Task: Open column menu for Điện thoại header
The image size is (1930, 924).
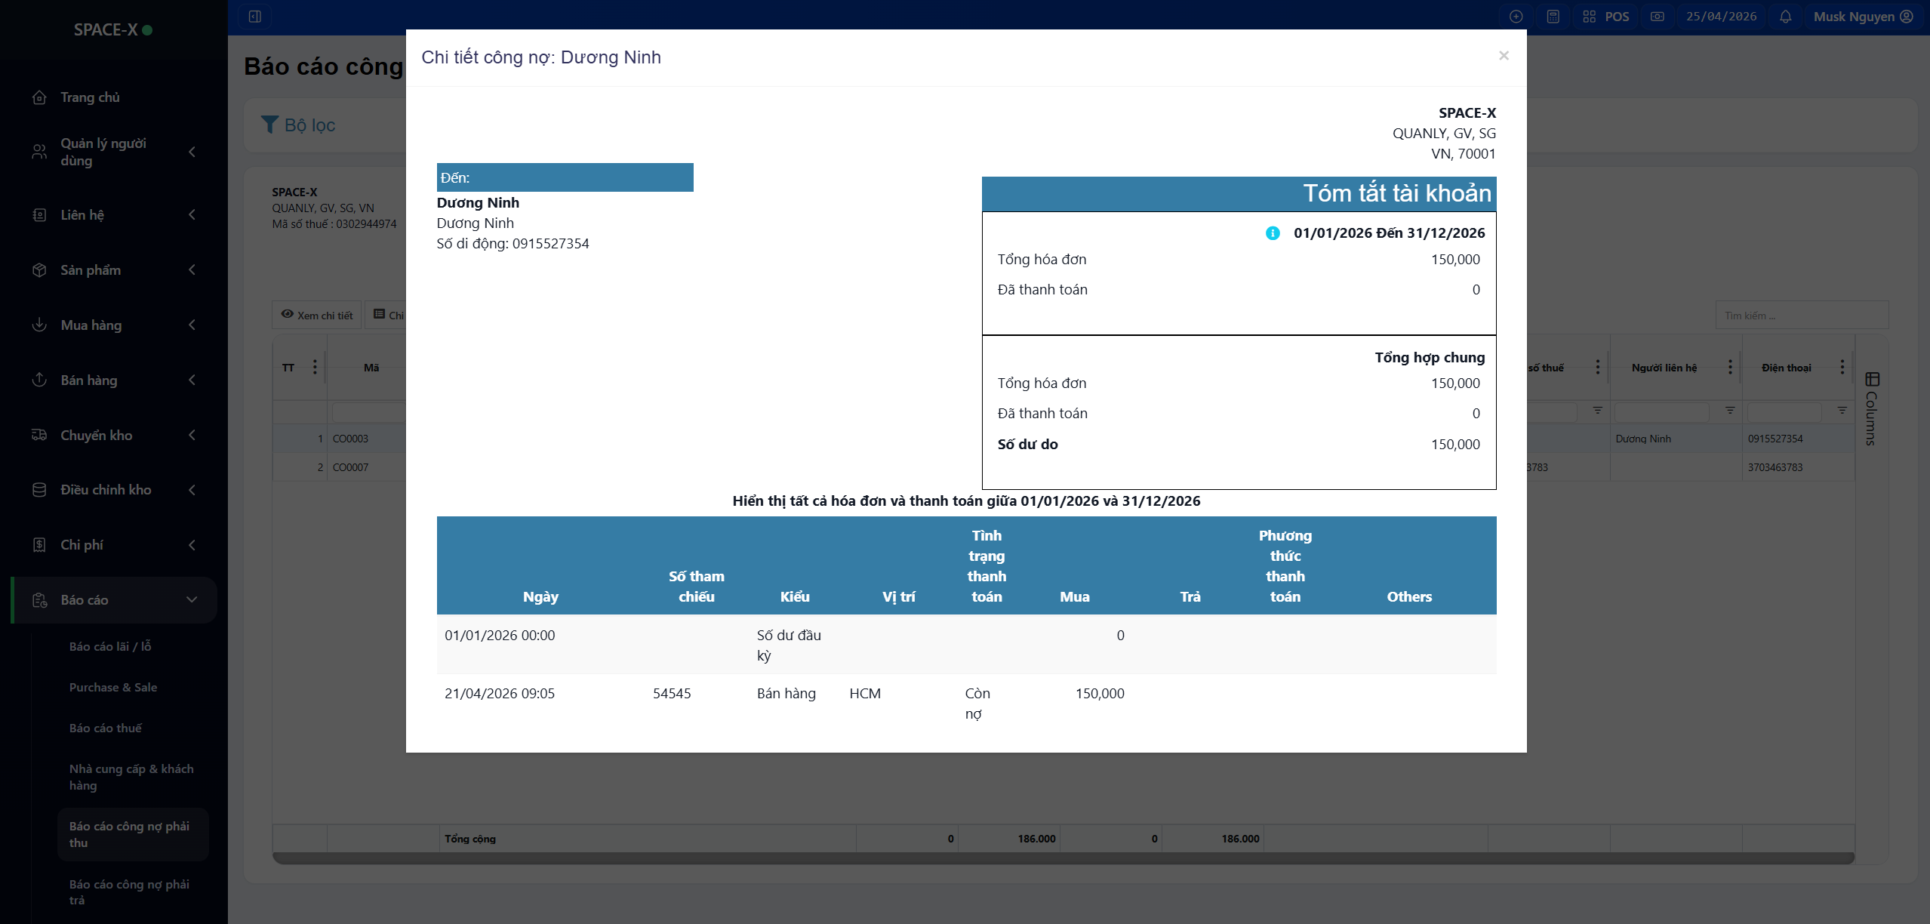Action: point(1842,368)
